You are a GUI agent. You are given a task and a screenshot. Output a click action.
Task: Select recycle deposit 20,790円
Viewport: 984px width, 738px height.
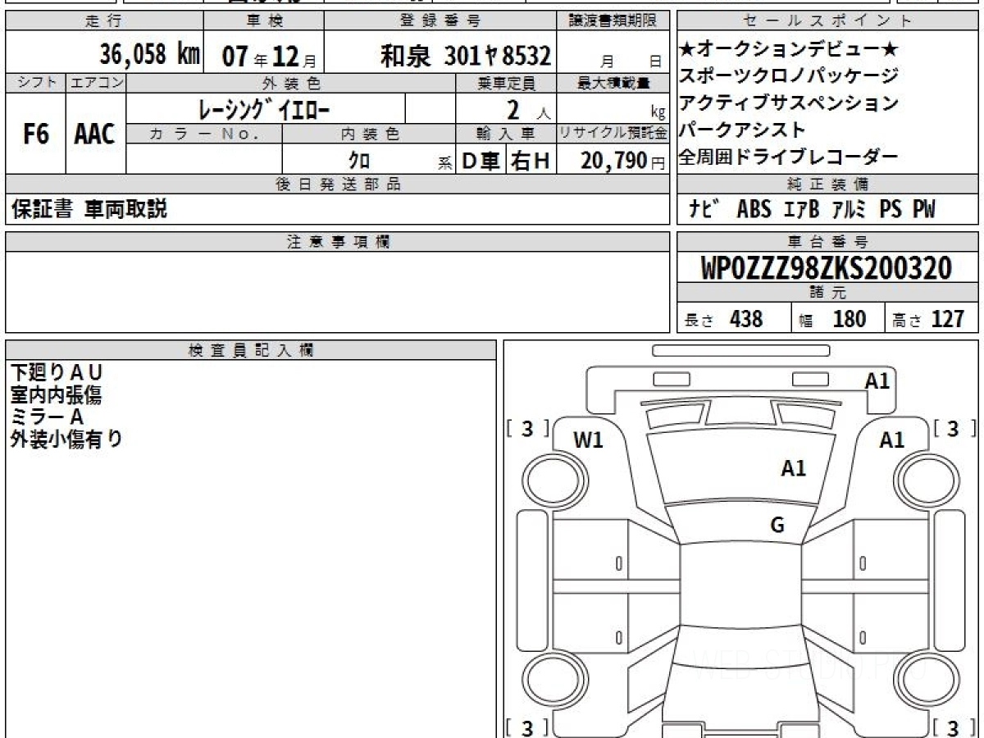click(622, 161)
